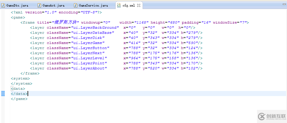287x123 pixels.
Task: Click the opening <system> tag
Action: [x=20, y=79]
